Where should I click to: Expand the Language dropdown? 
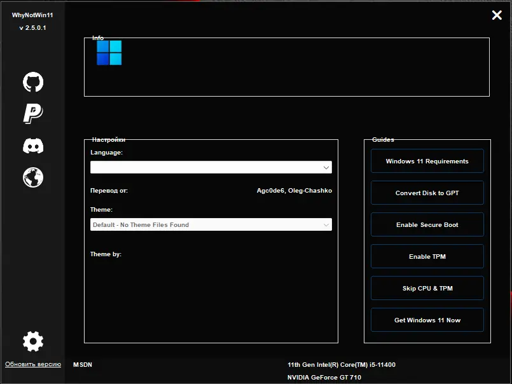pyautogui.click(x=211, y=167)
